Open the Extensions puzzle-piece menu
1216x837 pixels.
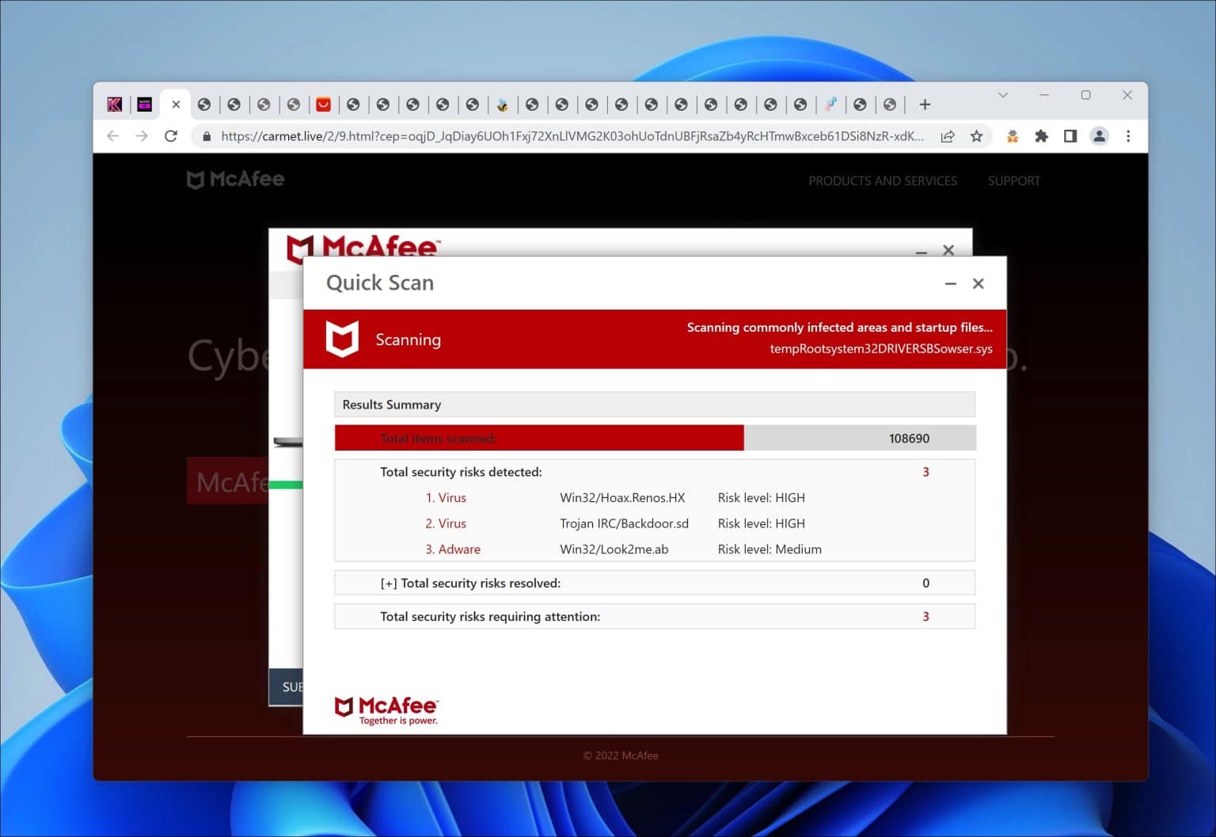pyautogui.click(x=1041, y=136)
